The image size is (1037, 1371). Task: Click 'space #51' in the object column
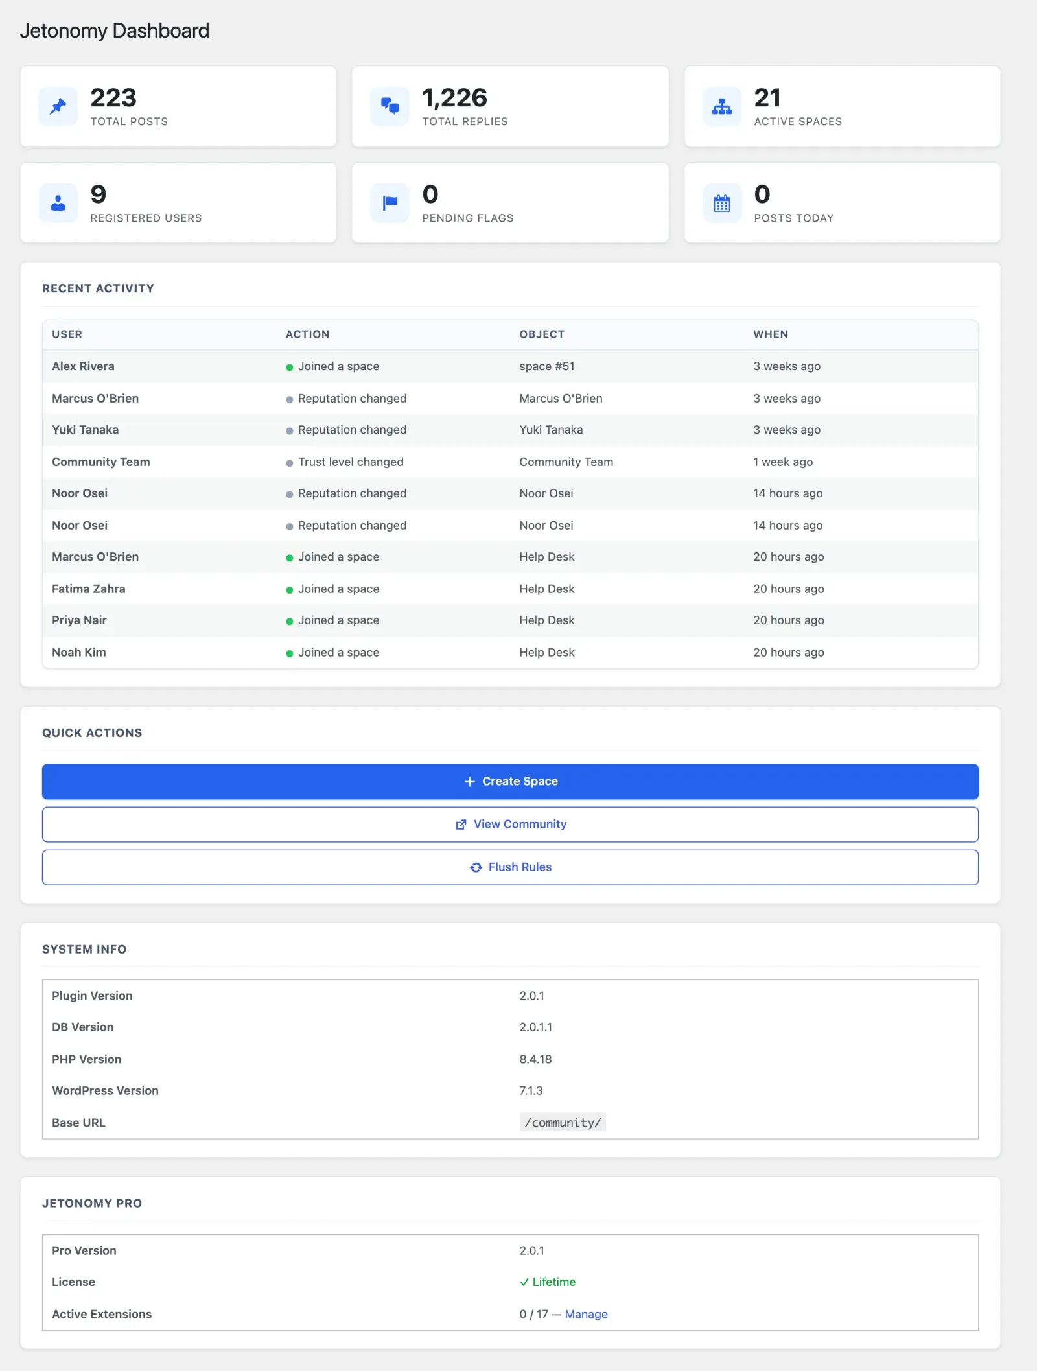(x=547, y=366)
